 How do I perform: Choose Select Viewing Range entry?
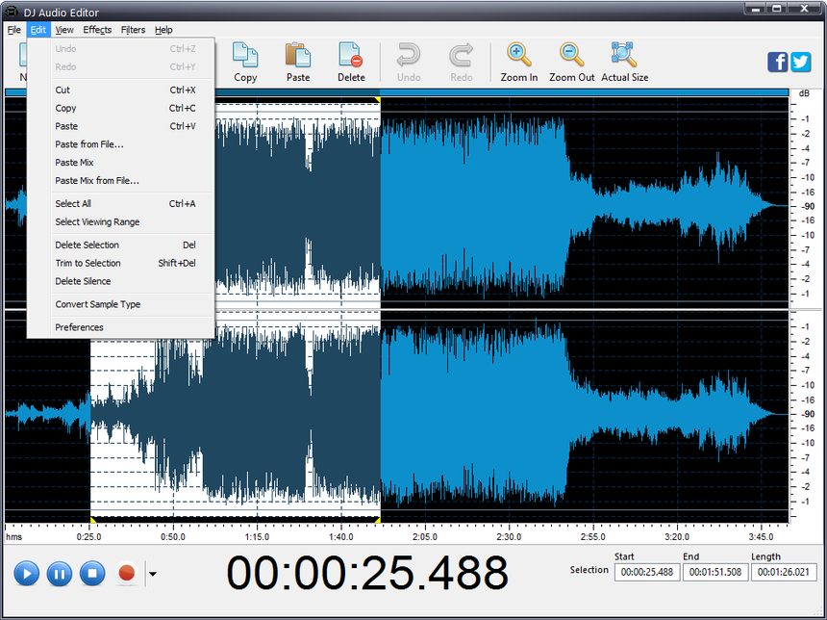point(121,221)
